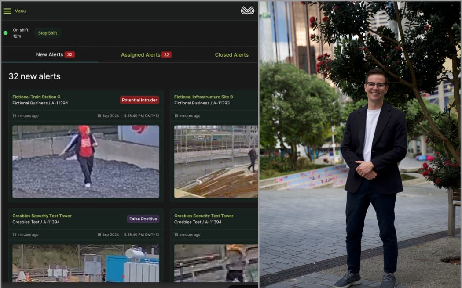Click the photo of man in blazer
Viewport: 462px width, 288px height.
pos(360,144)
